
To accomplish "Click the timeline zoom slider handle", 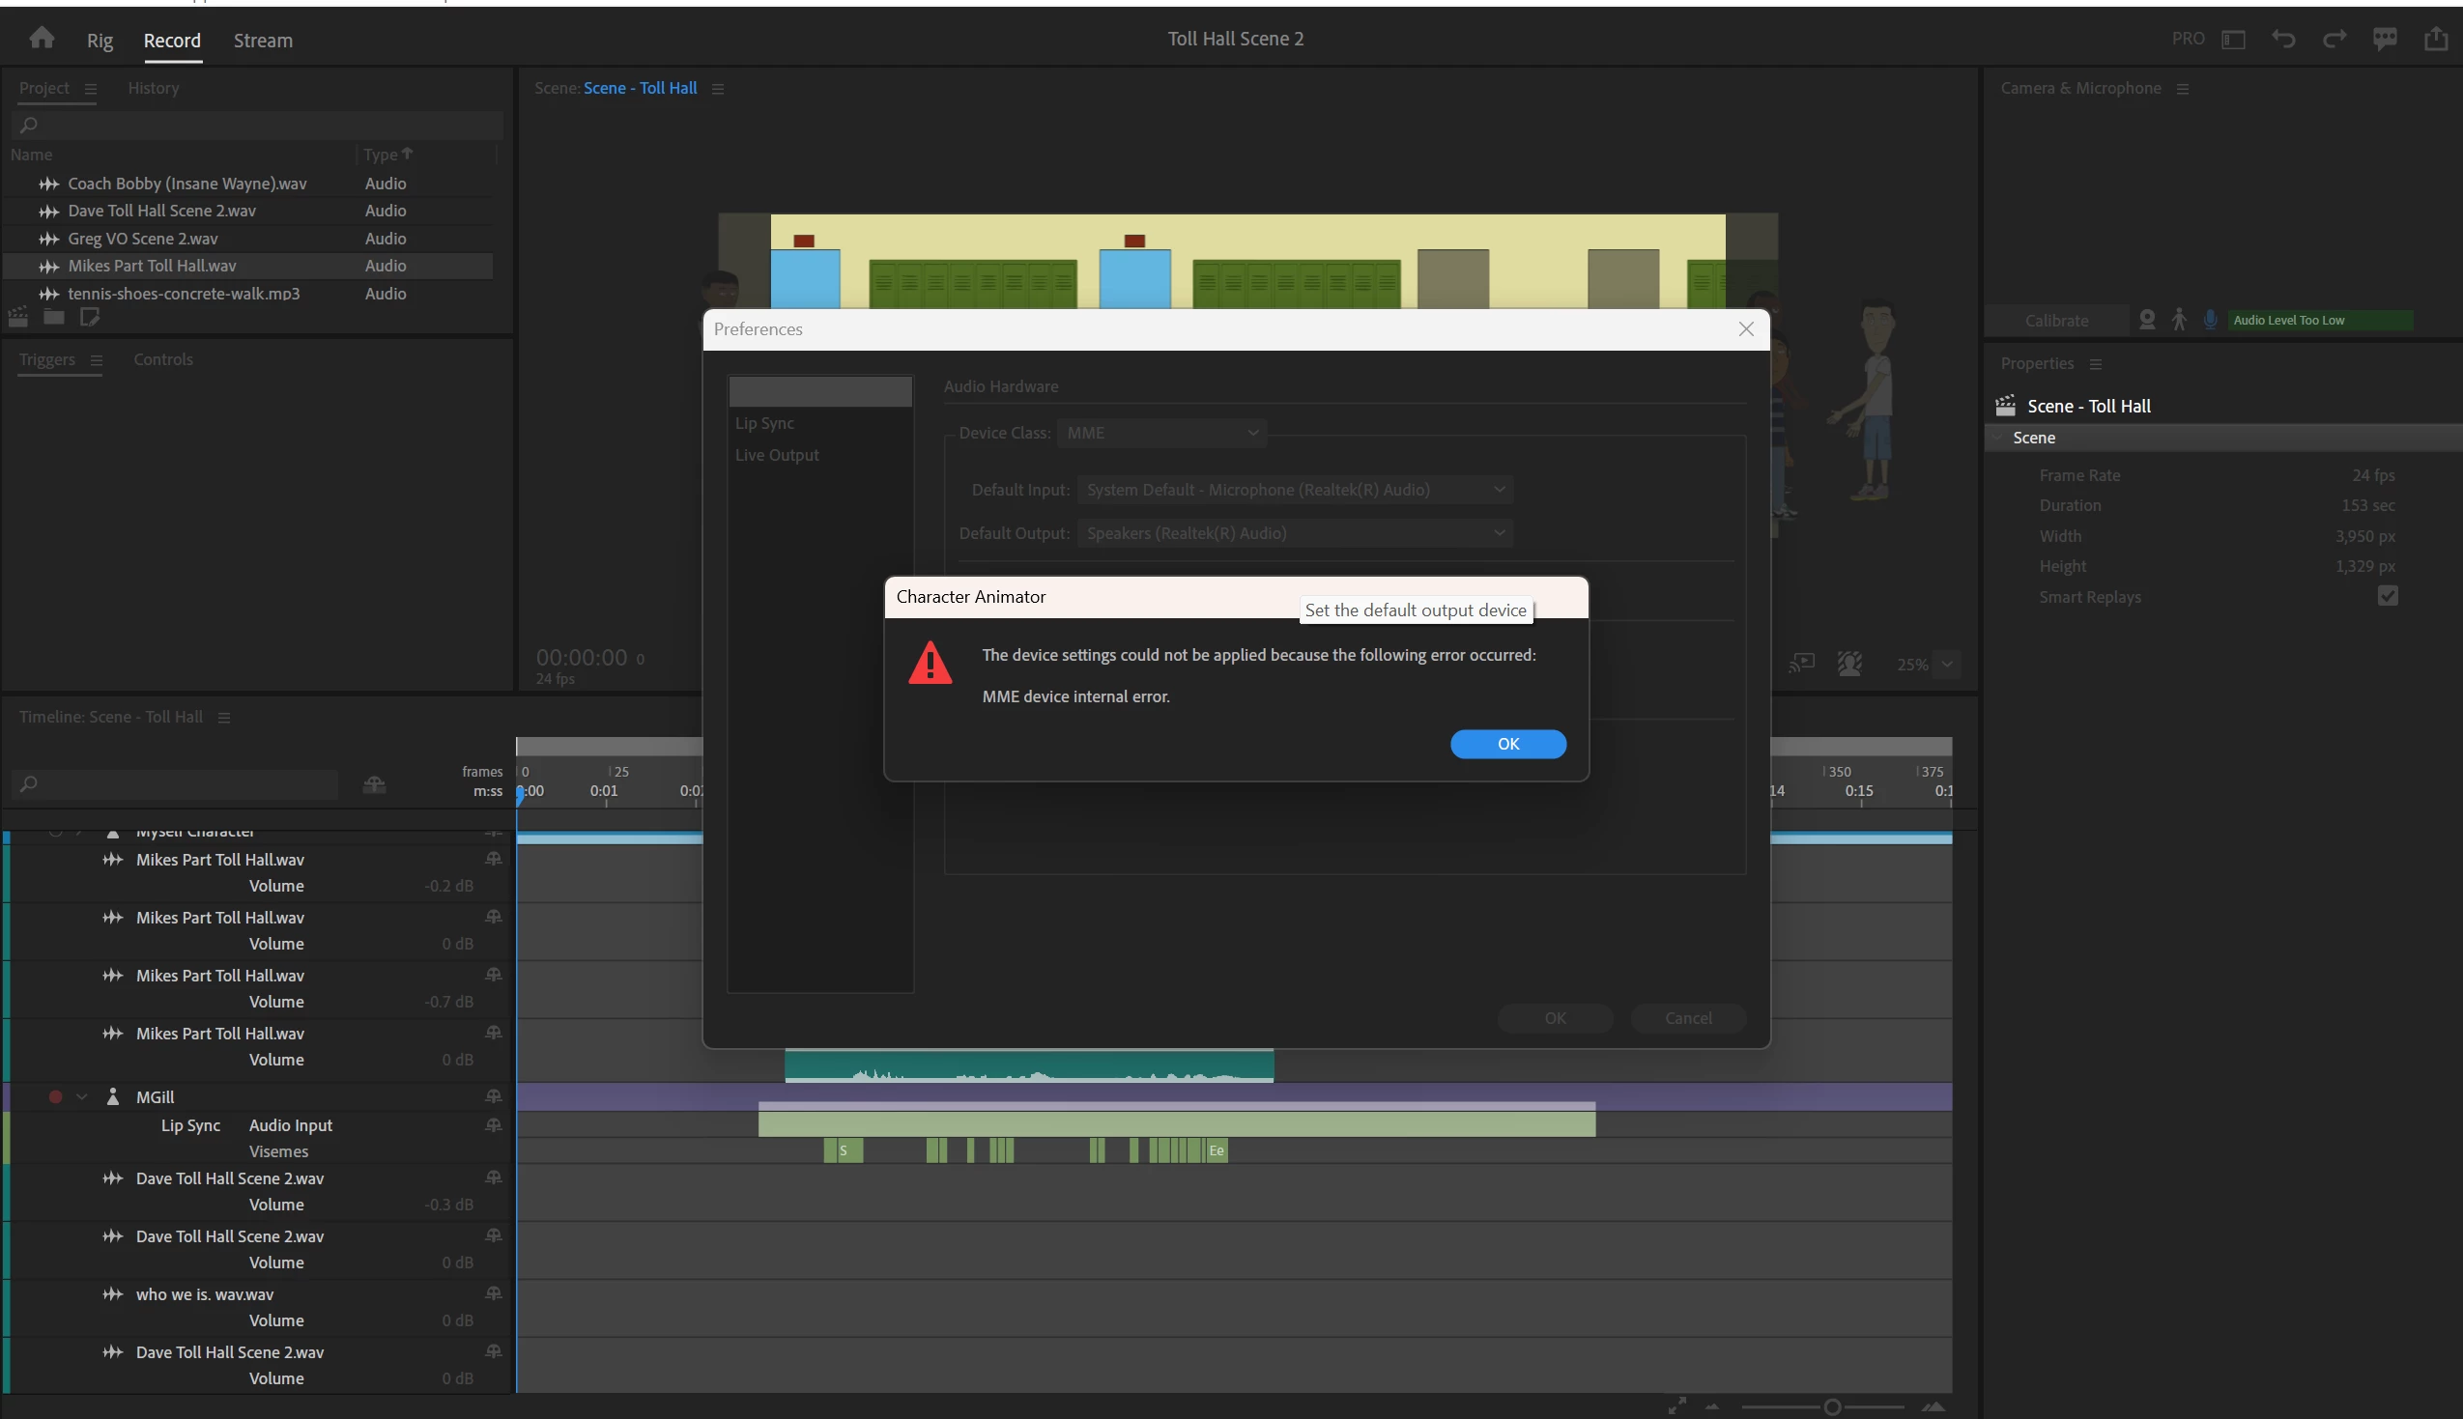I will 1831,1406.
